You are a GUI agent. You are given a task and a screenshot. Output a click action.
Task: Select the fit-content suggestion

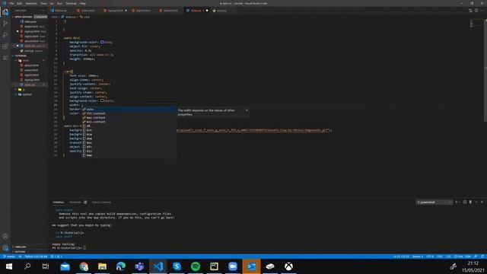(129, 113)
